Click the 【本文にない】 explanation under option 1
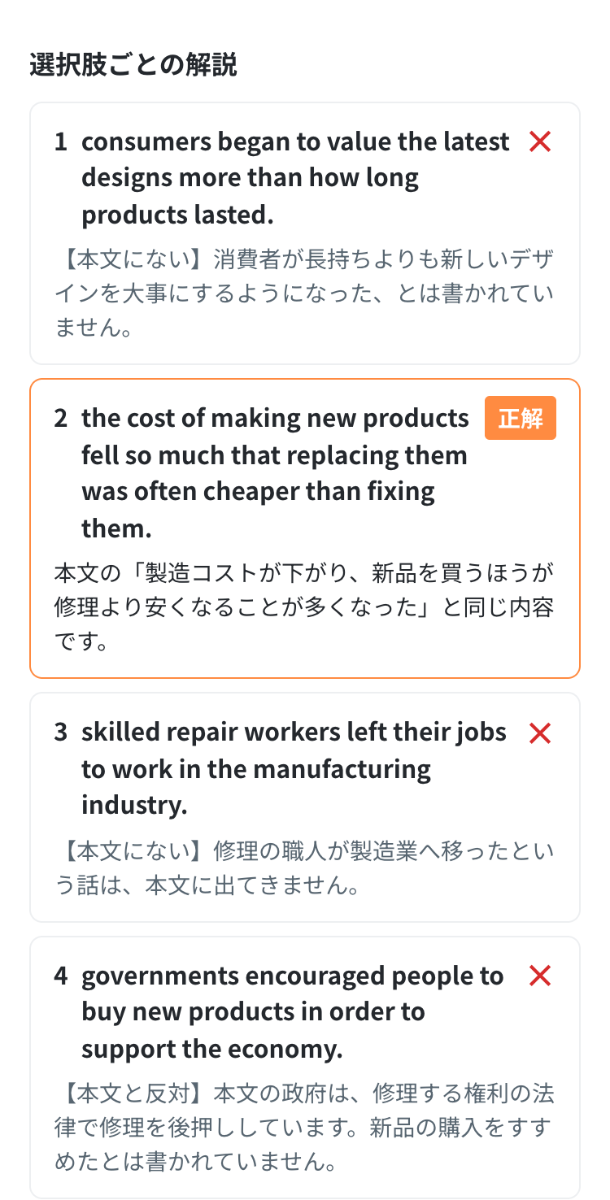This screenshot has width=610, height=1200. click(x=305, y=293)
